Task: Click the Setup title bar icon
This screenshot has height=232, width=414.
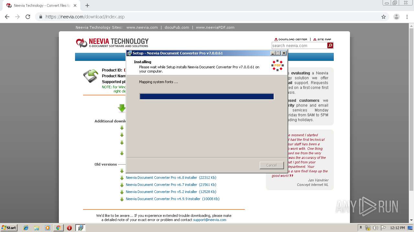Action: coord(129,53)
